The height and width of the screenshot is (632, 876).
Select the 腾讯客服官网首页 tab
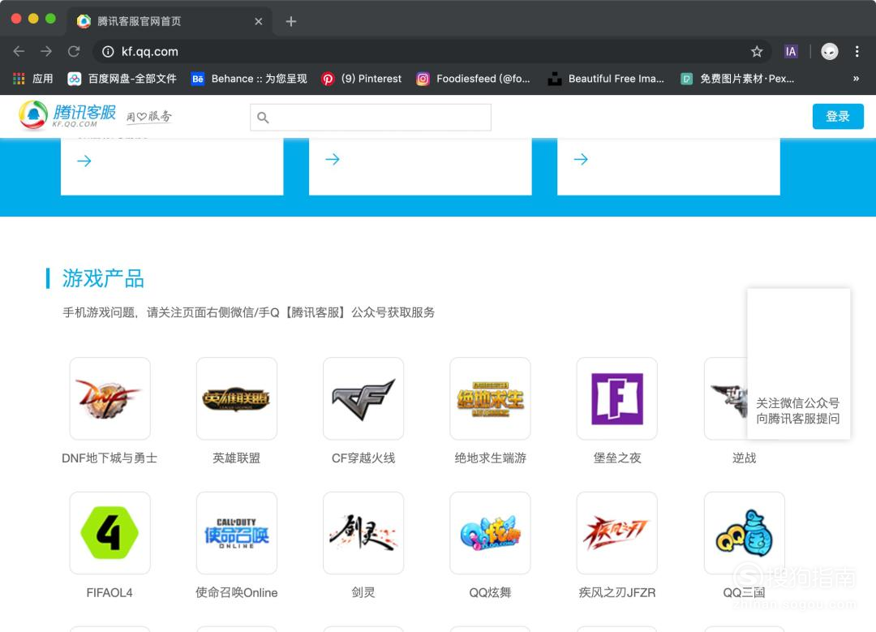click(170, 21)
